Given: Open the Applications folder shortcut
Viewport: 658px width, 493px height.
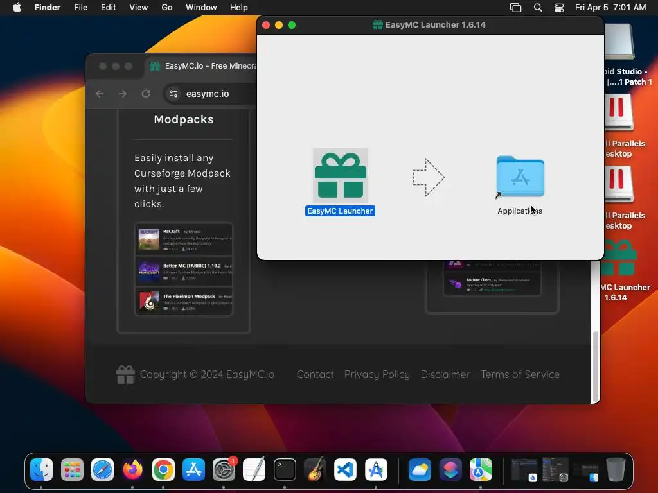Looking at the screenshot, I should coord(520,177).
